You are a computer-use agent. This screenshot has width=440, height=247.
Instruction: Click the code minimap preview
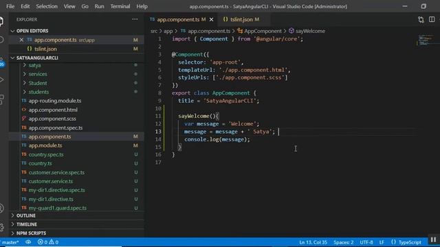pos(426,40)
